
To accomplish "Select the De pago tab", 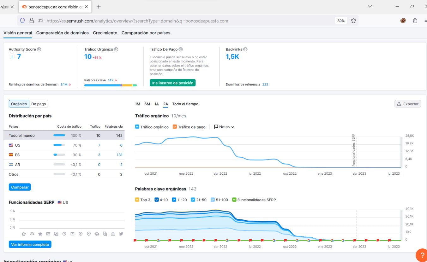I will [39, 104].
